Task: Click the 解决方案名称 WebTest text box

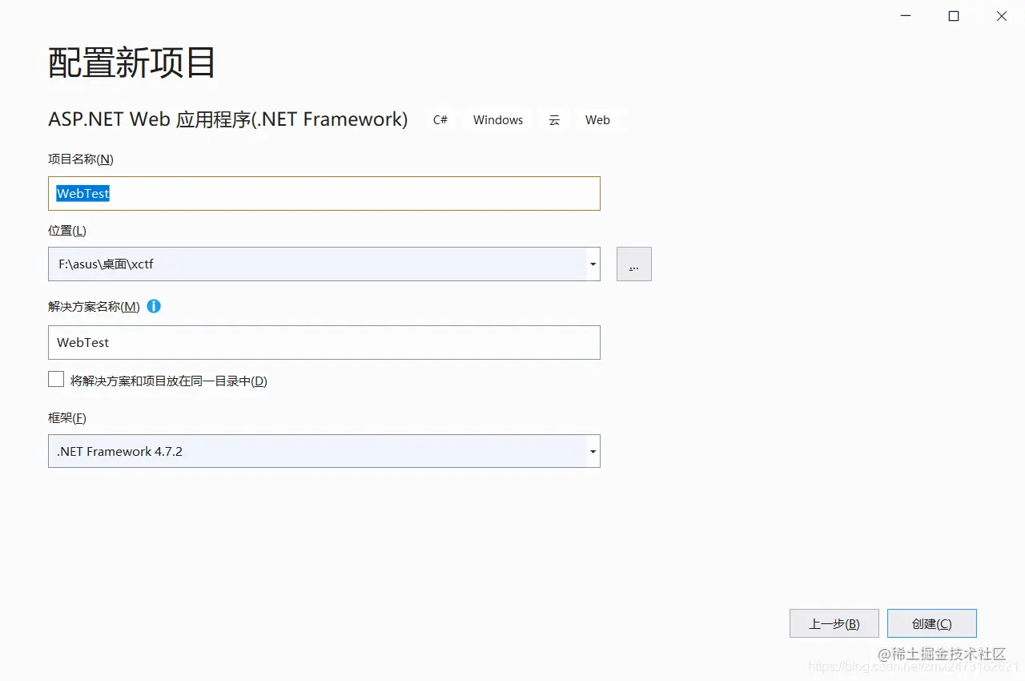Action: pyautogui.click(x=324, y=342)
